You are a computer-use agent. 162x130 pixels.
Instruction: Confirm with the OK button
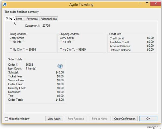point(148,119)
